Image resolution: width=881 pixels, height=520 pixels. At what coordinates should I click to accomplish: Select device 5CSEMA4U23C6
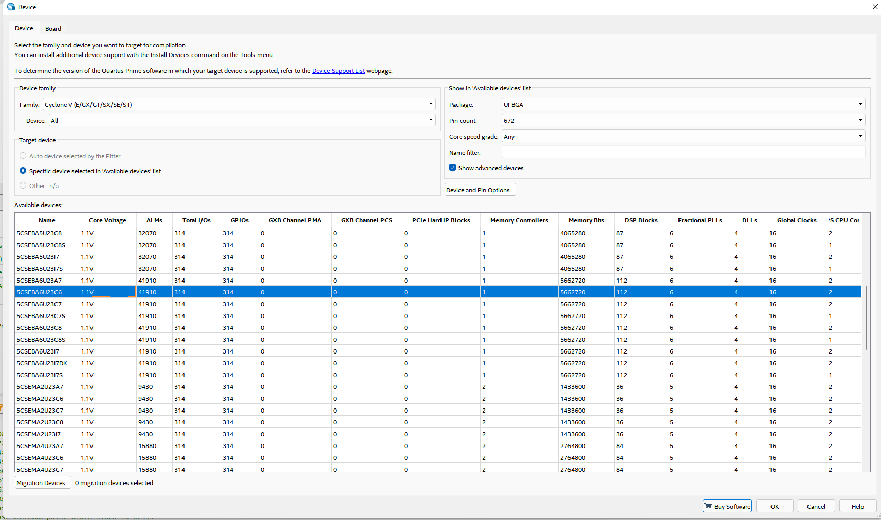point(438,457)
